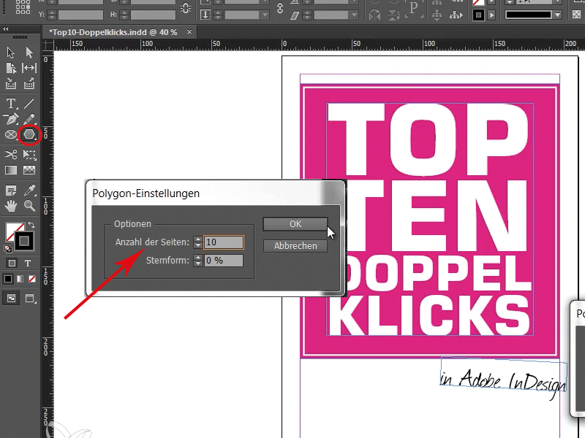Increase Sternform with up arrow
Viewport: 585px width, 438px height.
[198, 258]
